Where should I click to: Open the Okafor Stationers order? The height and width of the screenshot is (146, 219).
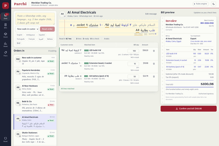35,138
